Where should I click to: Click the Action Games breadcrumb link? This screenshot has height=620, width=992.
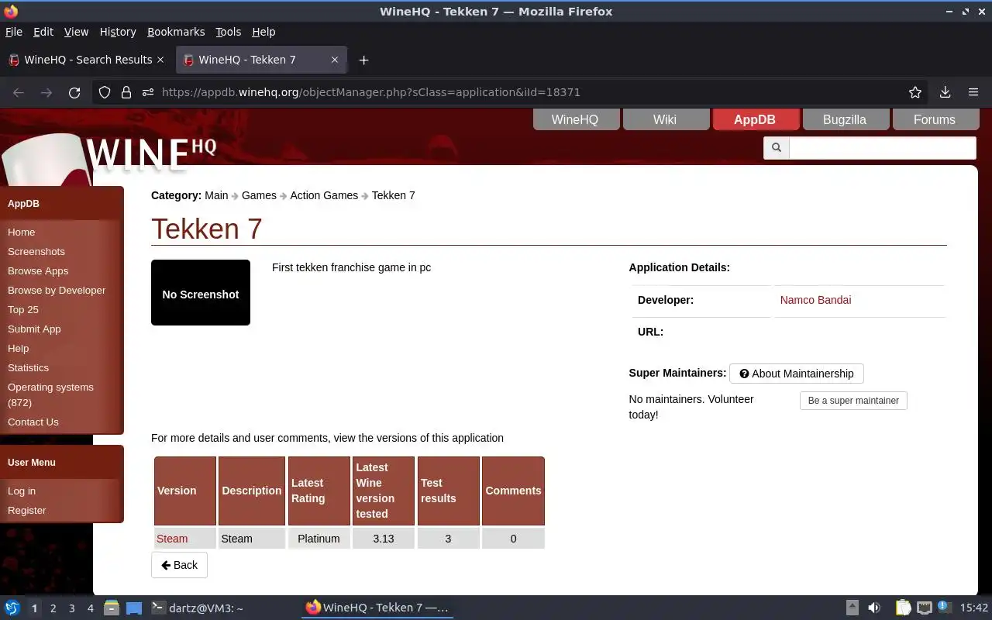[x=324, y=195]
